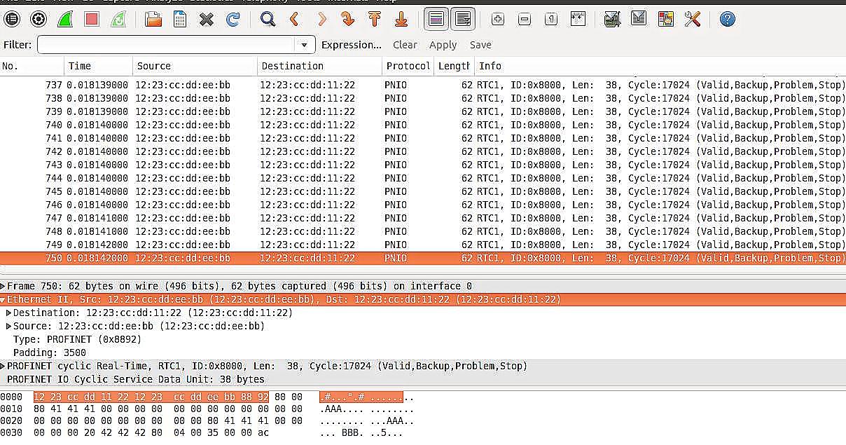Zoom in the packet text
846x445 pixels.
(x=498, y=19)
